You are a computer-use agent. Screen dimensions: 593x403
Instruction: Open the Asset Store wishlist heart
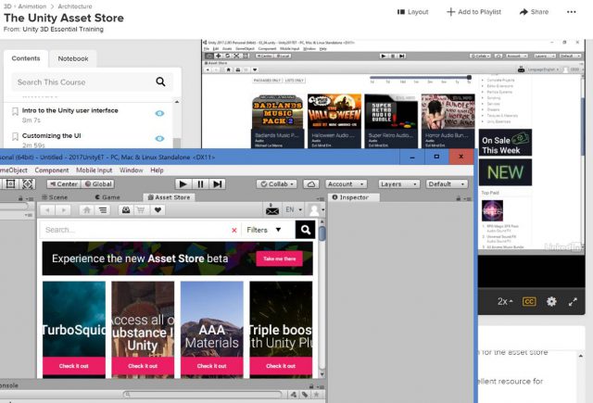point(158,209)
